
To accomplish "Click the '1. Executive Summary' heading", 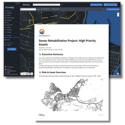I will (x=51, y=54).
